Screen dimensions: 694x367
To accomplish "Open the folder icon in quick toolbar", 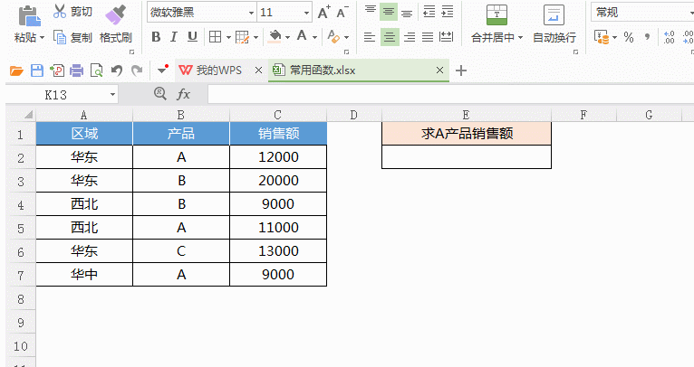I will pos(16,71).
